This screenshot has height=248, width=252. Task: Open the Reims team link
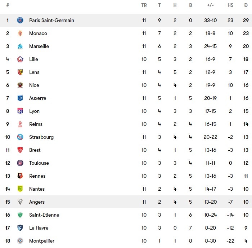36,124
